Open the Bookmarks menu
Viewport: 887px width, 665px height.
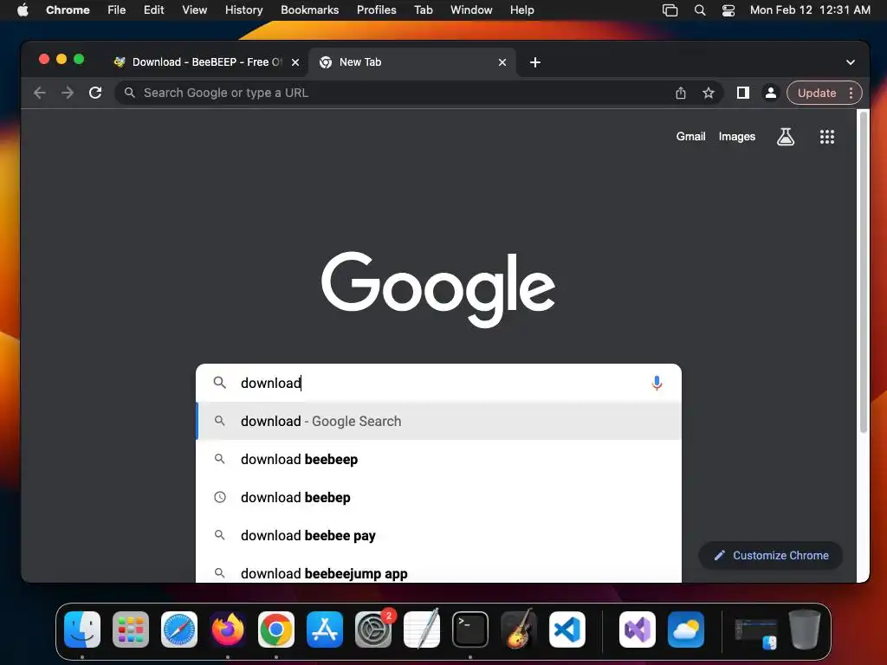click(309, 10)
